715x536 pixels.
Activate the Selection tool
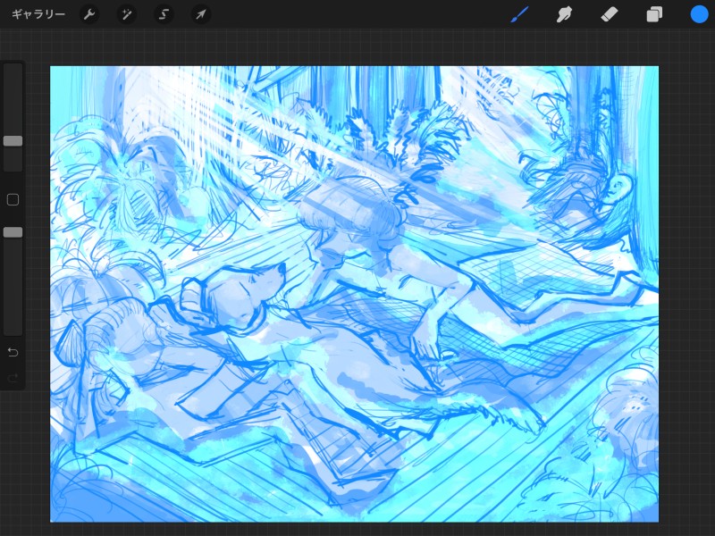(164, 14)
